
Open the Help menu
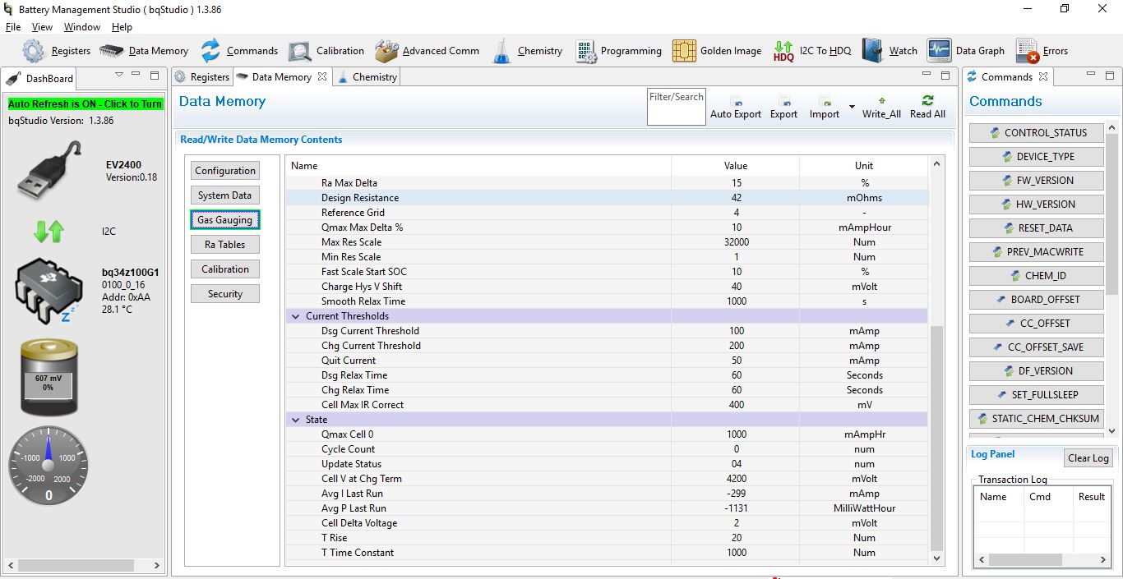pyautogui.click(x=122, y=27)
